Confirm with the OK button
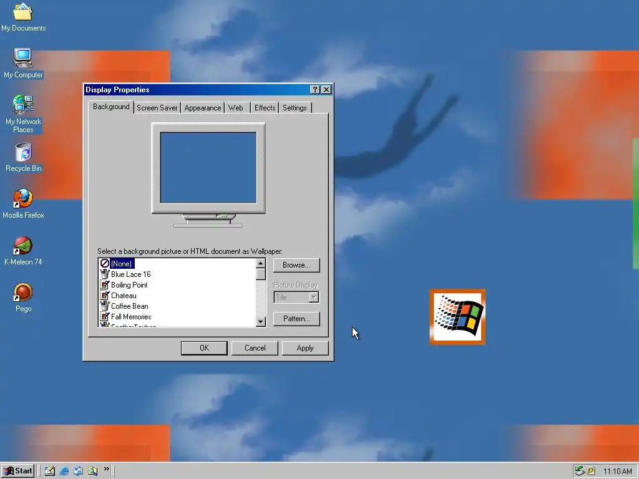 tap(204, 348)
